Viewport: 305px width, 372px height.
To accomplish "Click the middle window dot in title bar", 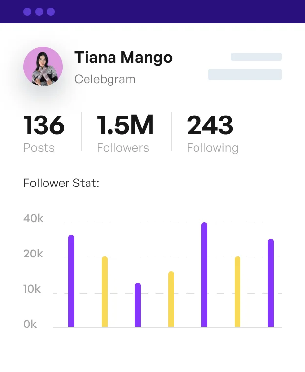I will click(39, 12).
